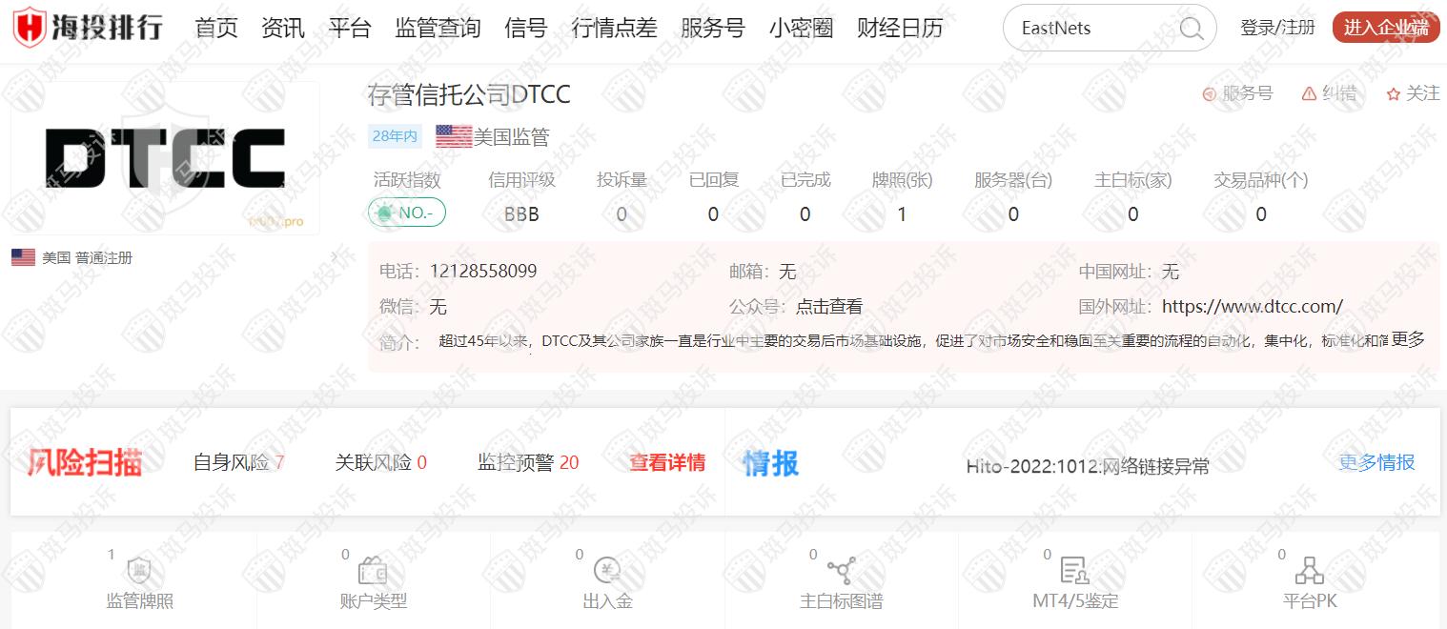Viewport: 1447px width, 629px height.
Task: Click the 服务号 icon near title
Action: pyautogui.click(x=1210, y=93)
